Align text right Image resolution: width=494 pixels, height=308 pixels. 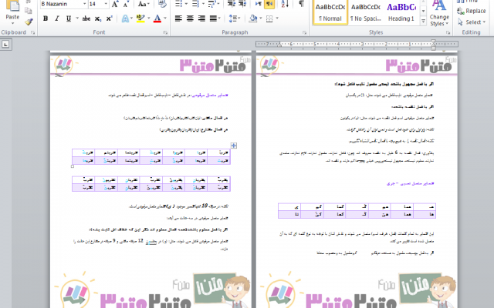[x=201, y=18]
